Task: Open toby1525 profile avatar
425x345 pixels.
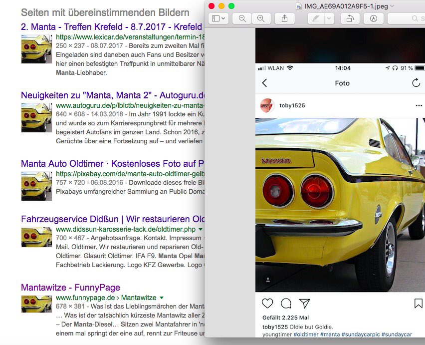Action: [267, 105]
